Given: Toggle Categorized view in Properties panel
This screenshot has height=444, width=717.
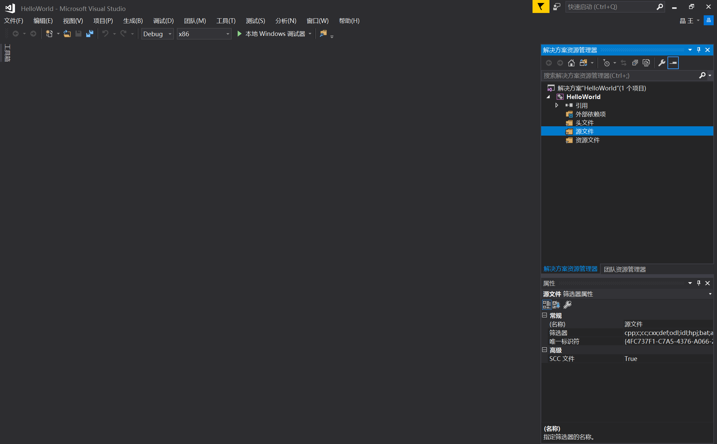Looking at the screenshot, I should (x=546, y=304).
